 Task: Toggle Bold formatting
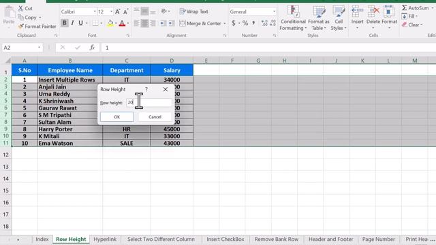coord(65,23)
